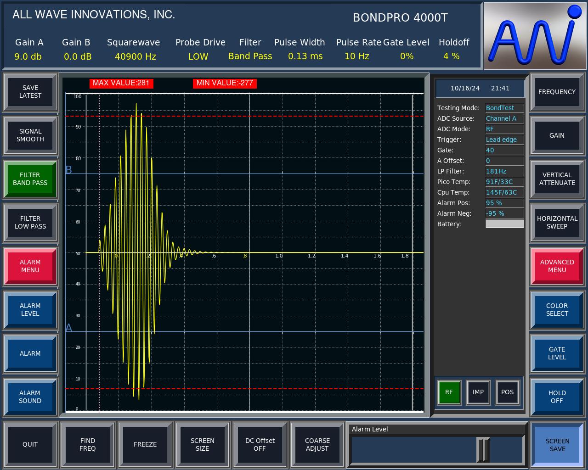The image size is (588, 470).
Task: Click the gate marker B
Action: point(69,170)
